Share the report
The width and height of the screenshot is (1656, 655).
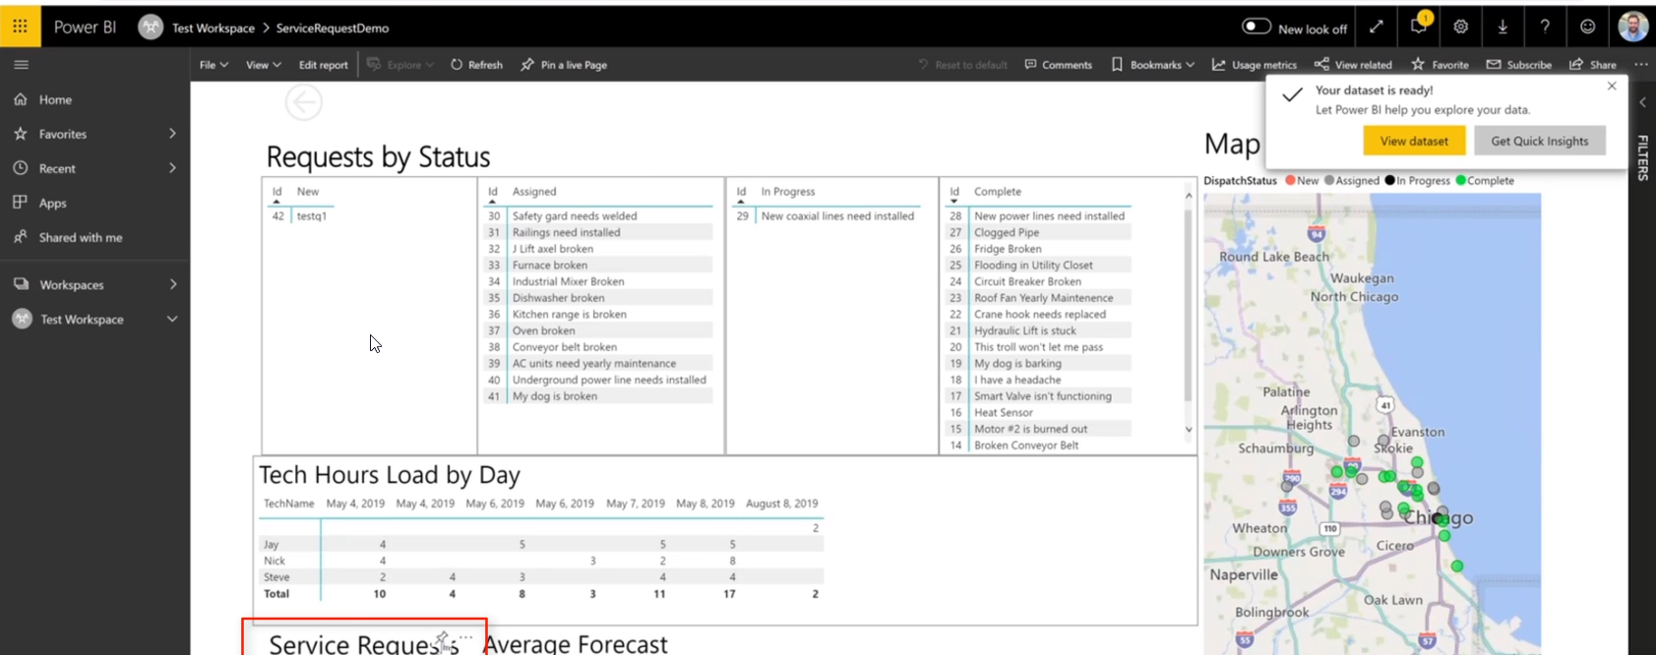pos(1593,65)
